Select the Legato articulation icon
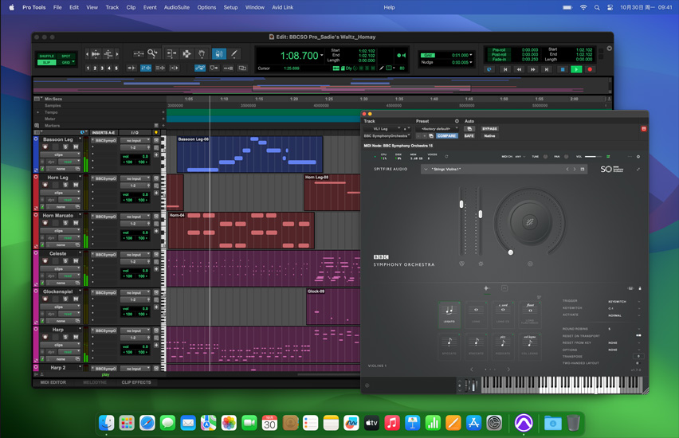 (449, 311)
